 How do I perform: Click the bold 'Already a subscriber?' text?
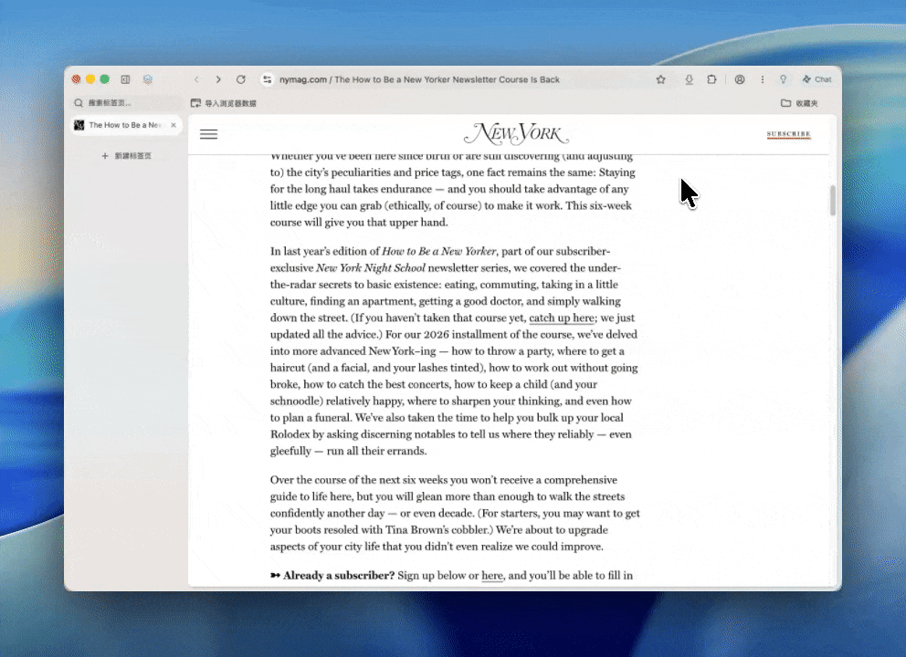point(339,576)
